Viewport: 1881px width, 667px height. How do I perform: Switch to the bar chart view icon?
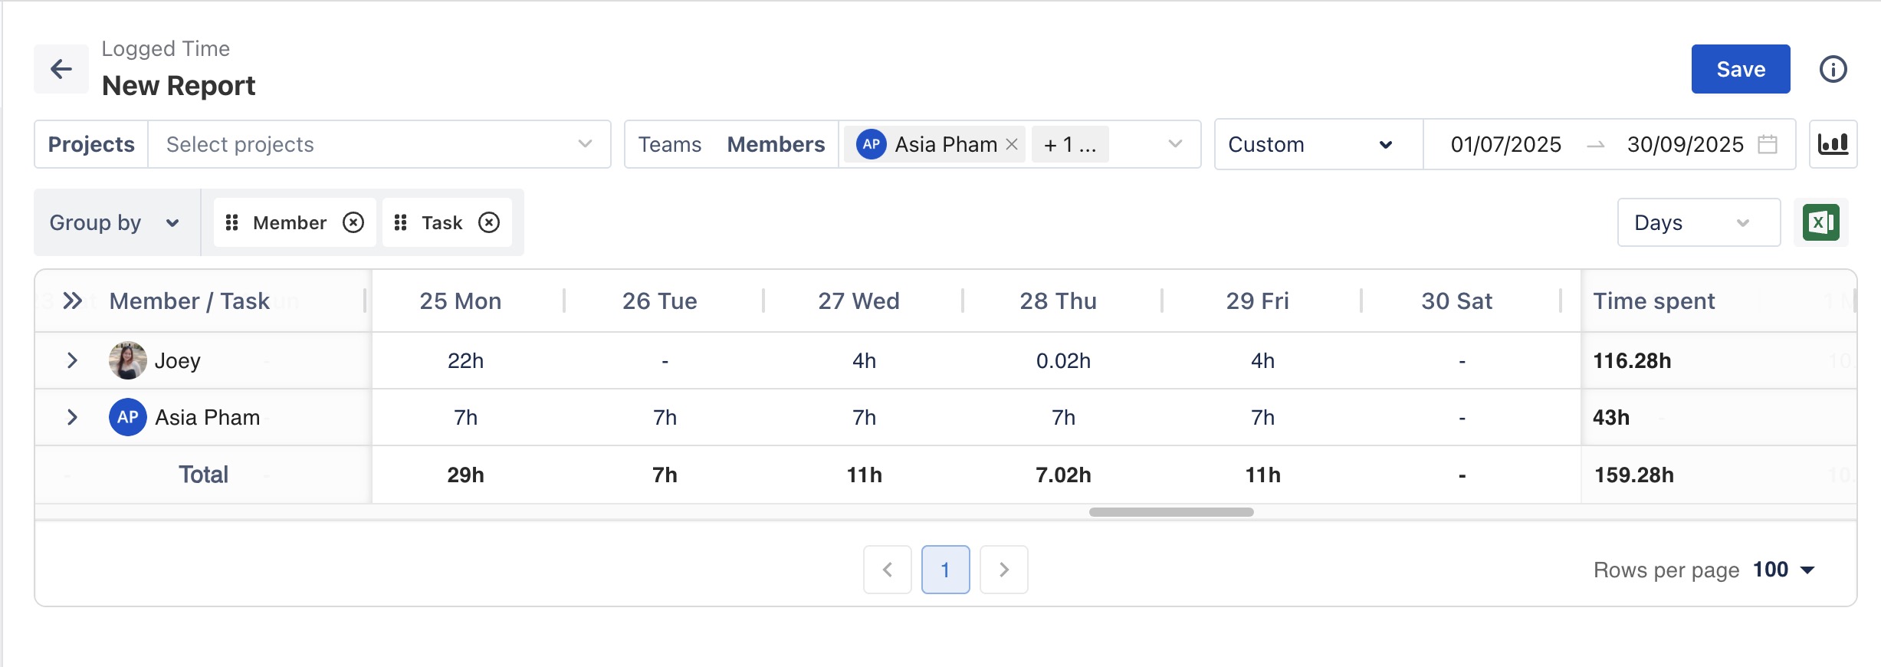click(x=1833, y=144)
